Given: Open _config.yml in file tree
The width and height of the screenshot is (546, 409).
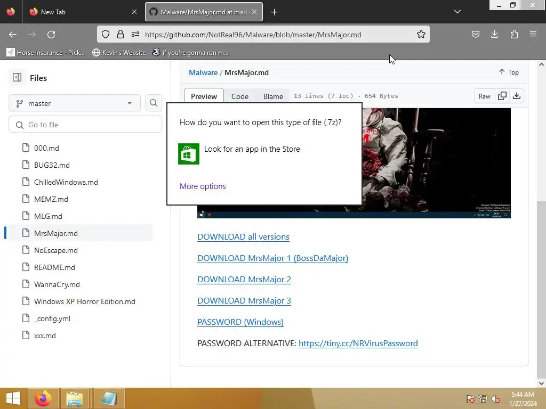Looking at the screenshot, I should click(x=52, y=318).
